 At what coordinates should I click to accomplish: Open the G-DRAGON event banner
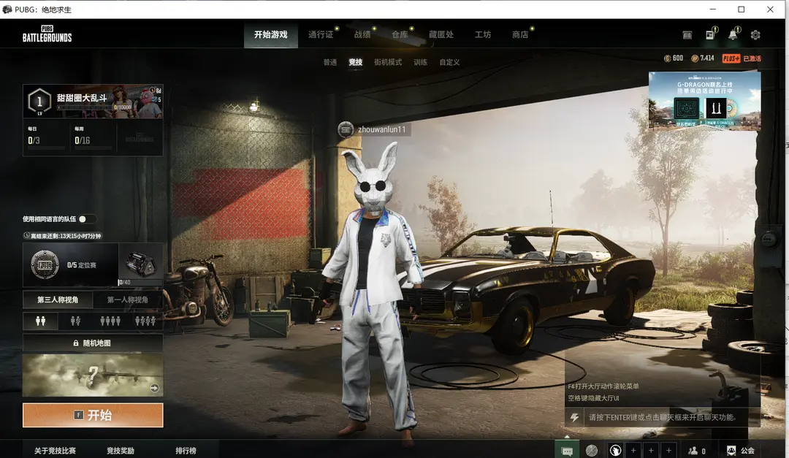coord(704,101)
